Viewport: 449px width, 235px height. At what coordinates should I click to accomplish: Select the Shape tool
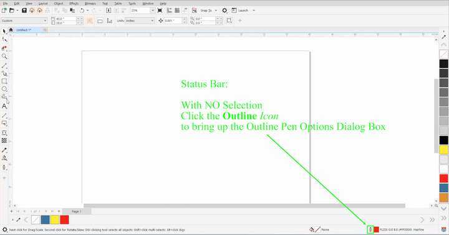pyautogui.click(x=4, y=39)
